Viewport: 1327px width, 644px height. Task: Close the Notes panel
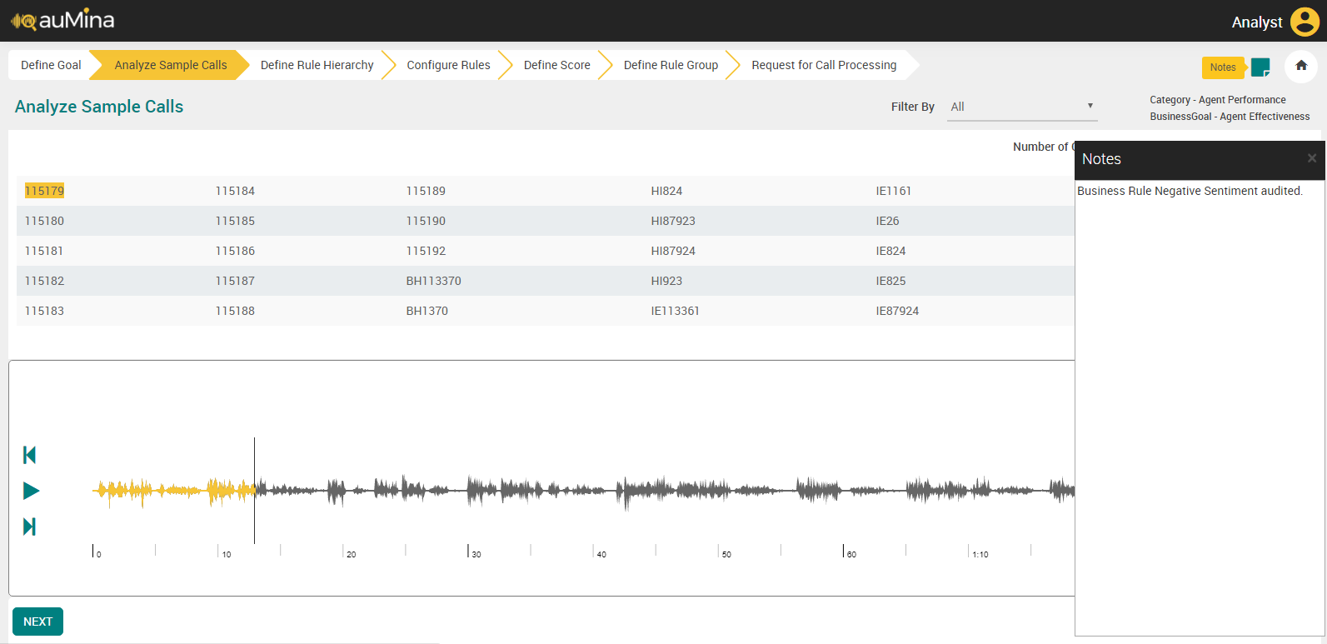(1312, 158)
